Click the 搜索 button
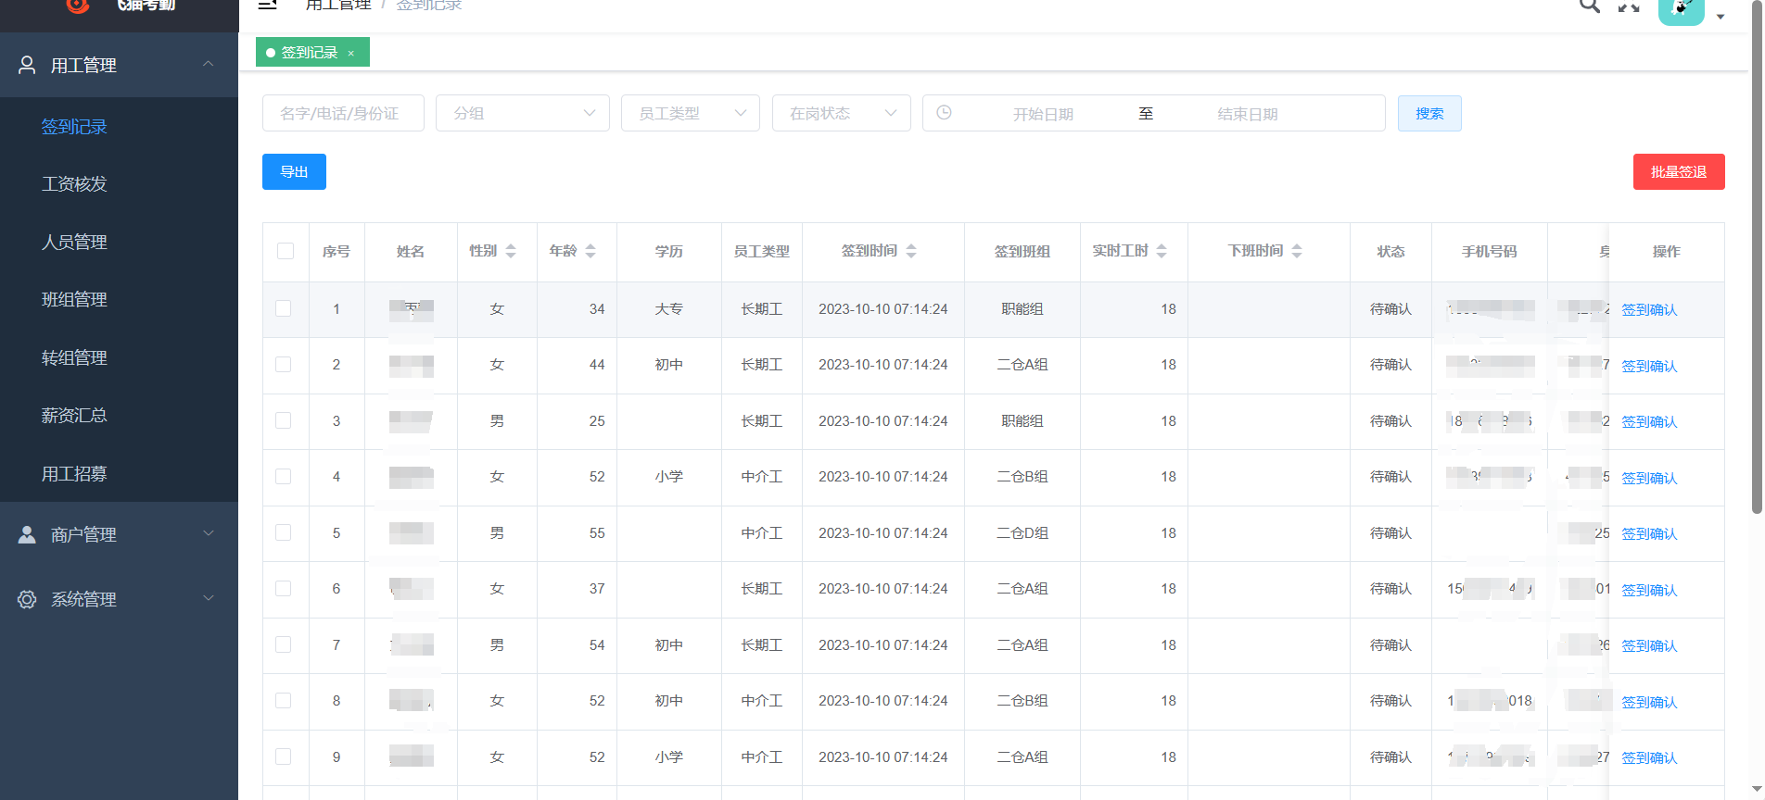Image resolution: width=1765 pixels, height=800 pixels. [1429, 113]
